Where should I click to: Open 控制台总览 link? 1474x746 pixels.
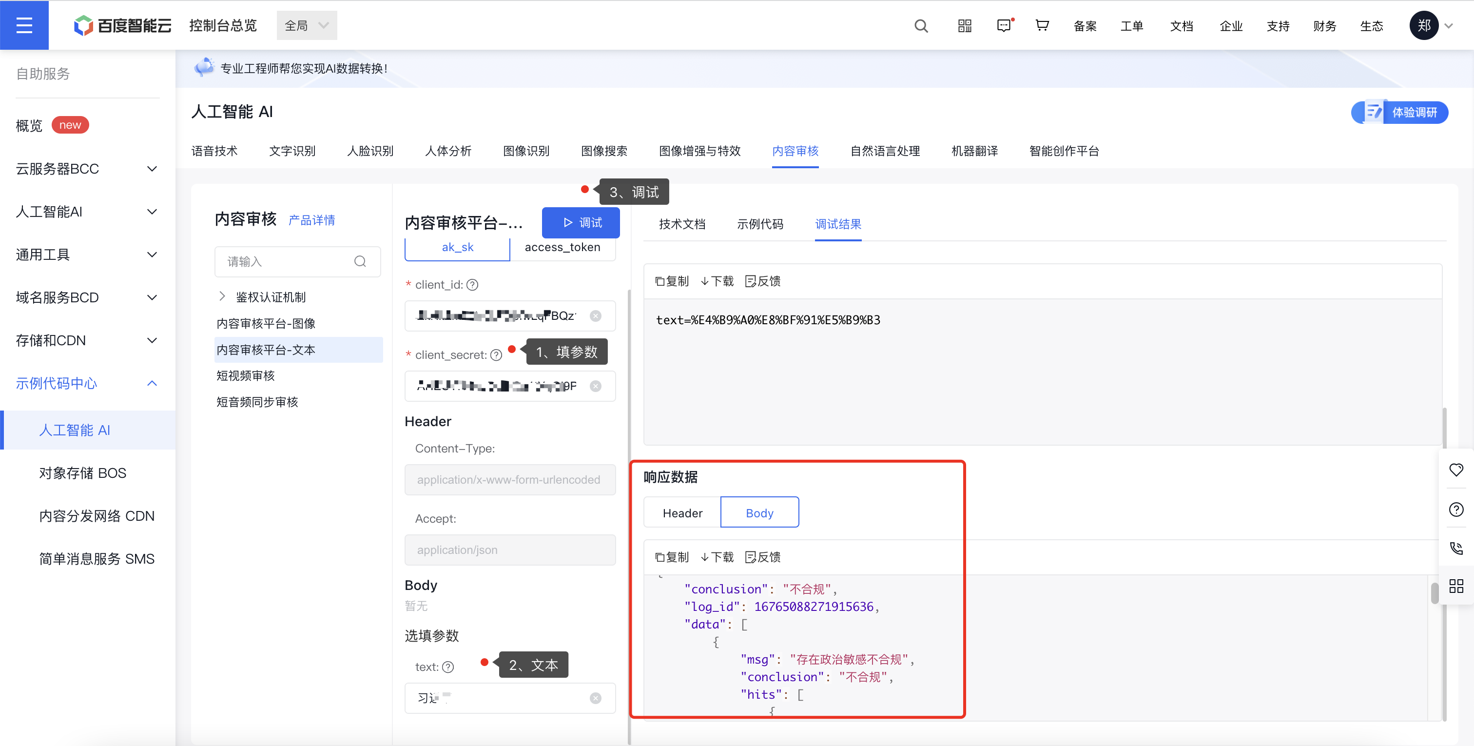pos(223,26)
